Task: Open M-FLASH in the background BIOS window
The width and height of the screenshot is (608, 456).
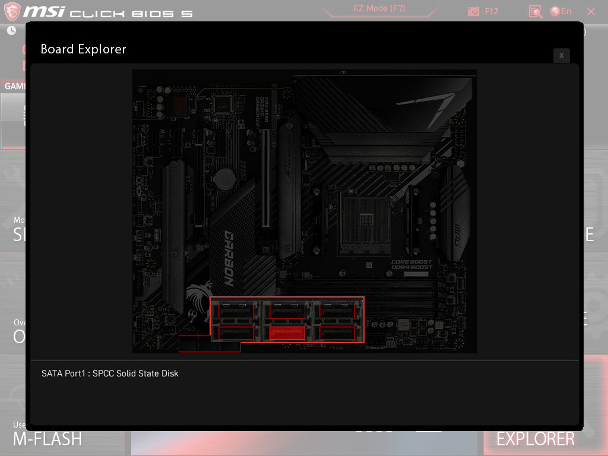Action: (47, 439)
